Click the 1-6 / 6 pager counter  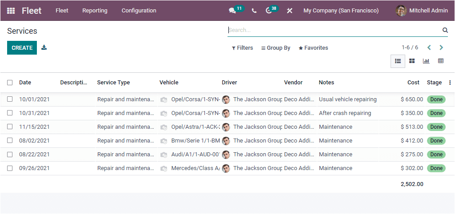click(x=410, y=48)
